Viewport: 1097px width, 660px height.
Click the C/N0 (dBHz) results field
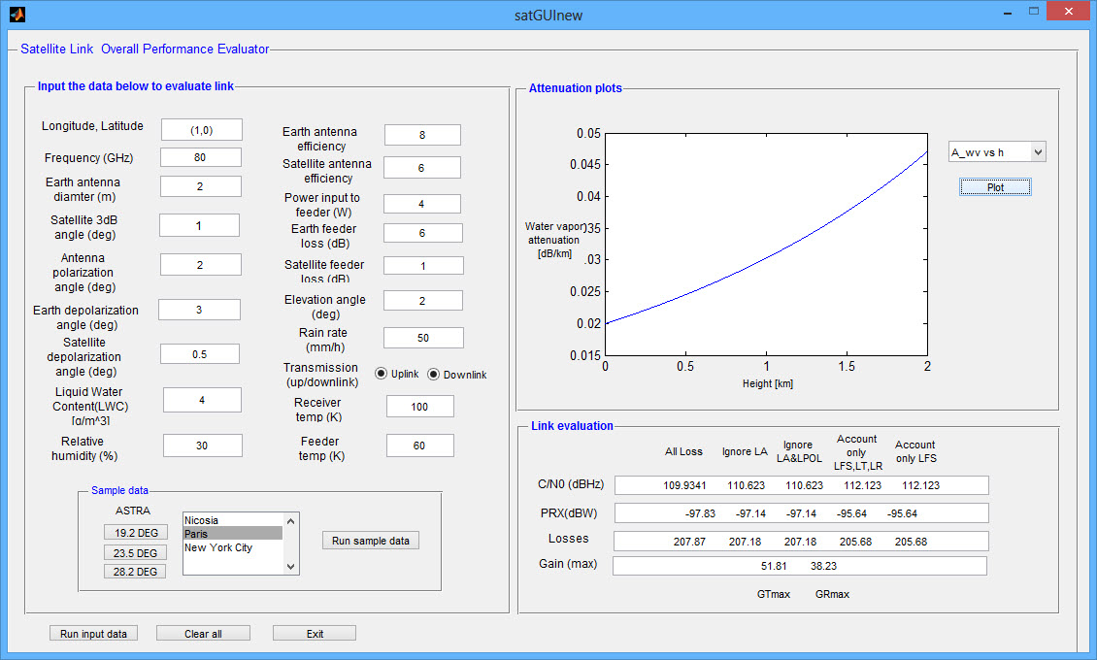click(x=802, y=485)
